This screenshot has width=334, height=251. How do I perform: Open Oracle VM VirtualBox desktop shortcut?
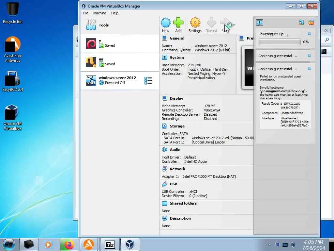coord(13,117)
